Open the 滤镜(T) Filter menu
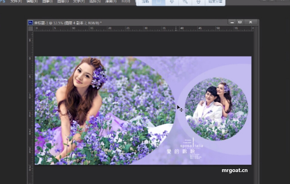 coord(110,1)
